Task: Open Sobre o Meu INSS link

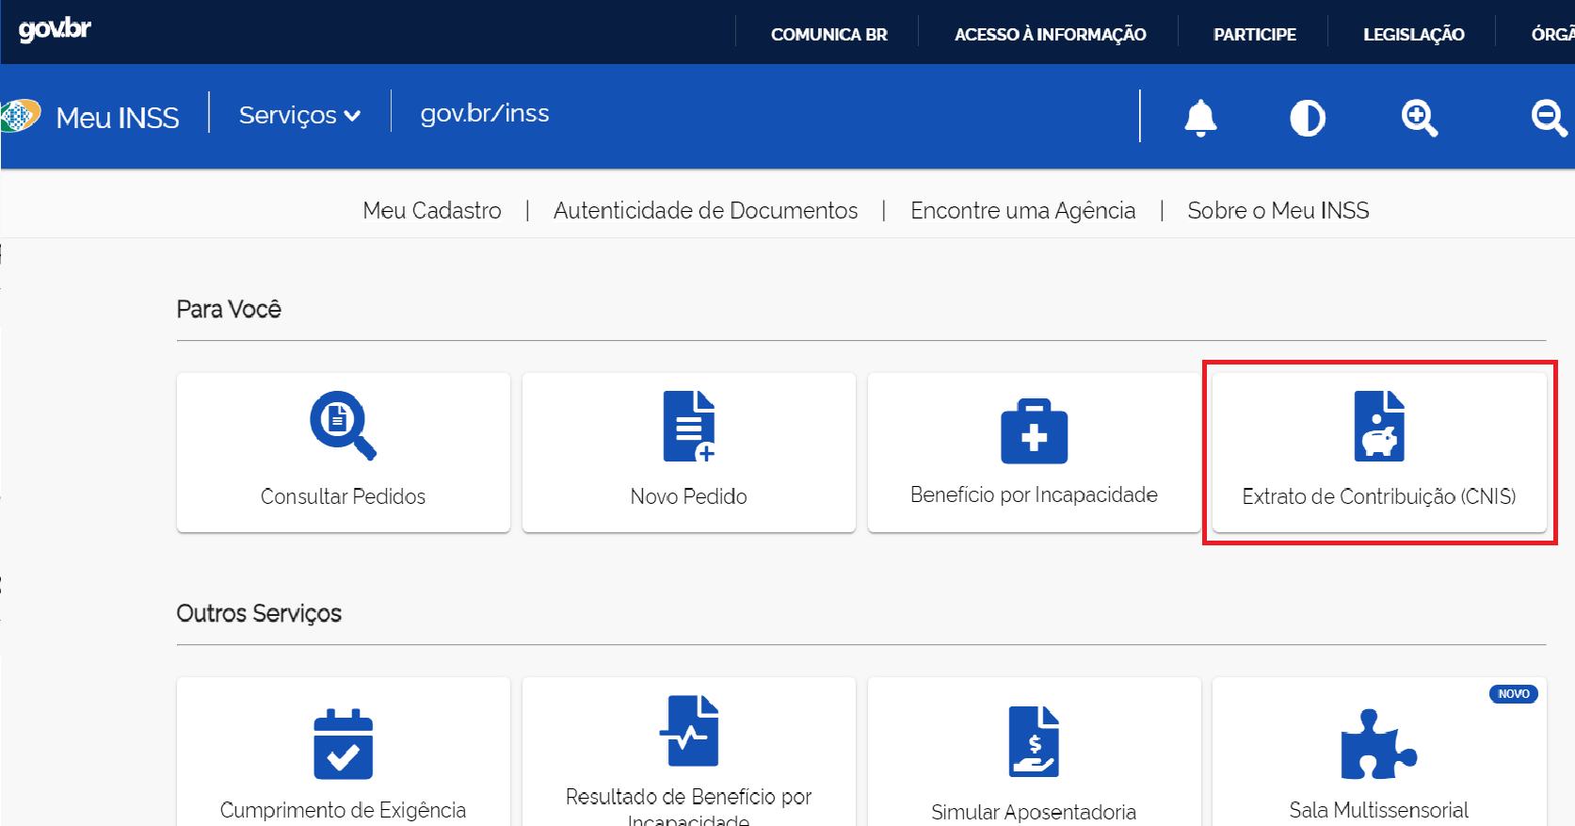Action: click(1278, 210)
